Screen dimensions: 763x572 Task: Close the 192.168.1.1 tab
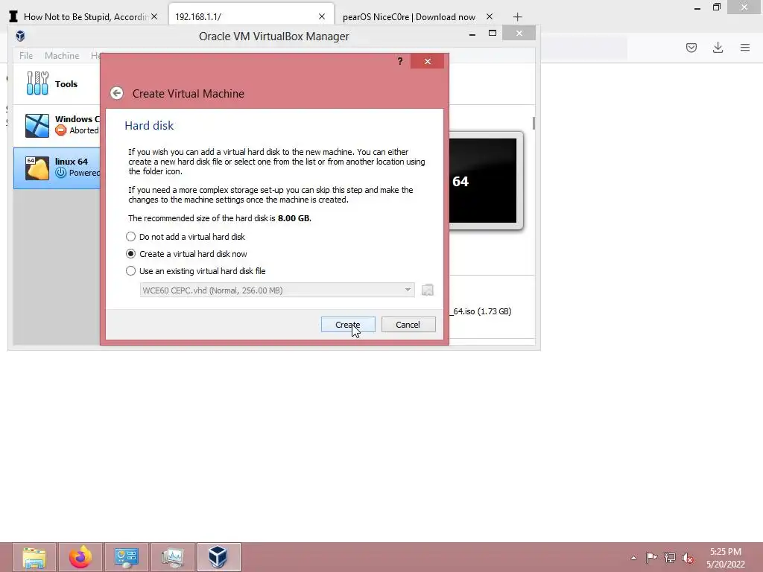click(x=322, y=16)
